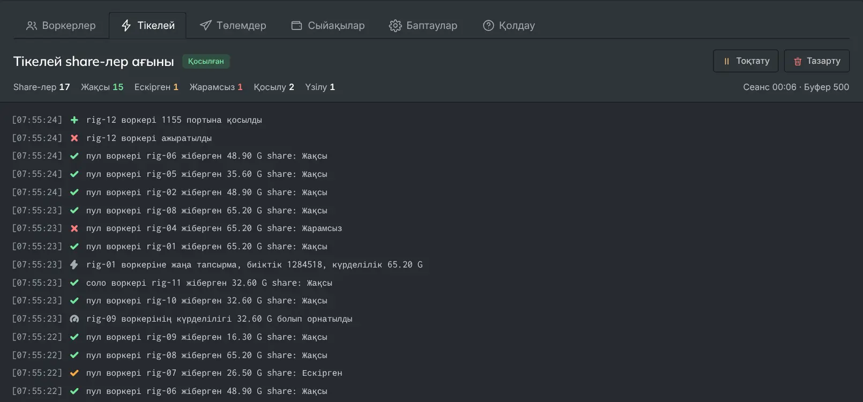Click the Share-лер 17 counter
863x402 pixels.
(42, 87)
